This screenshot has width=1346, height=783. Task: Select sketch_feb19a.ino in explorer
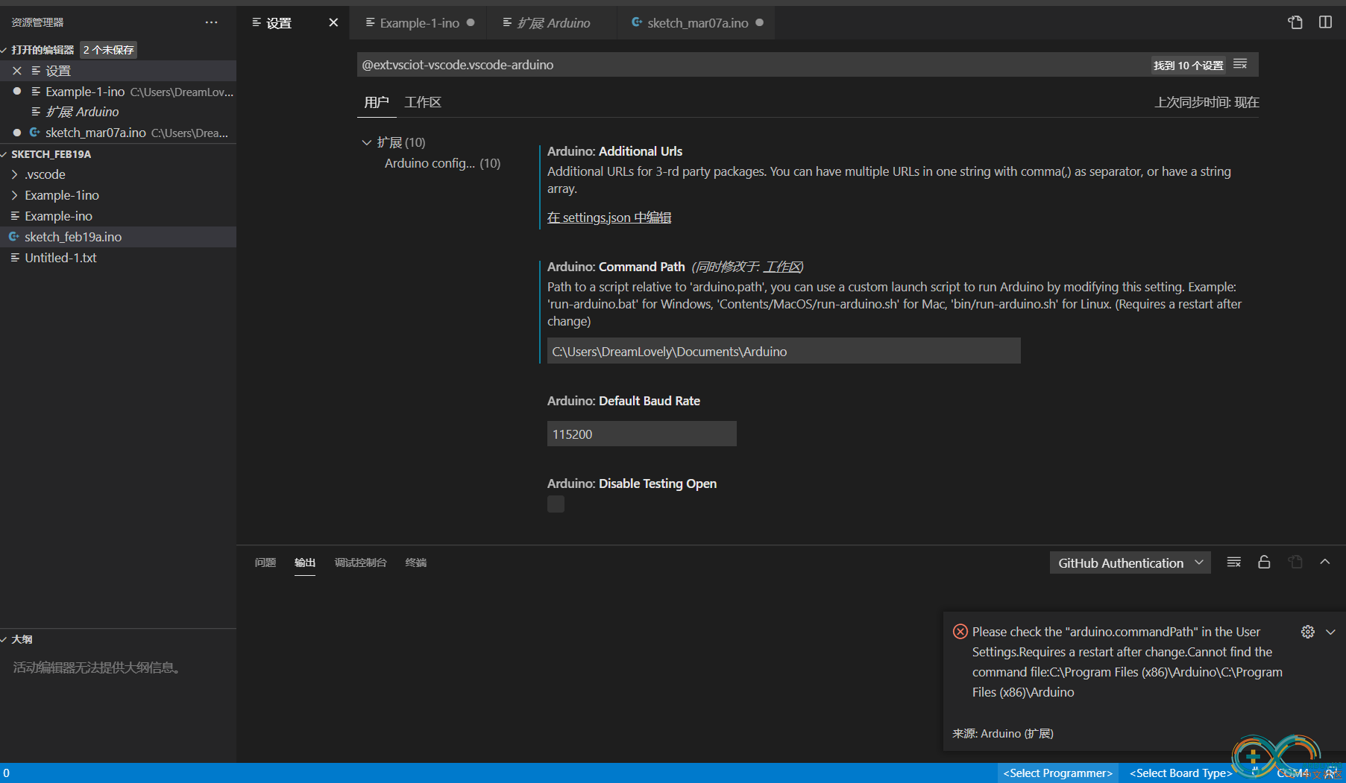118,237
